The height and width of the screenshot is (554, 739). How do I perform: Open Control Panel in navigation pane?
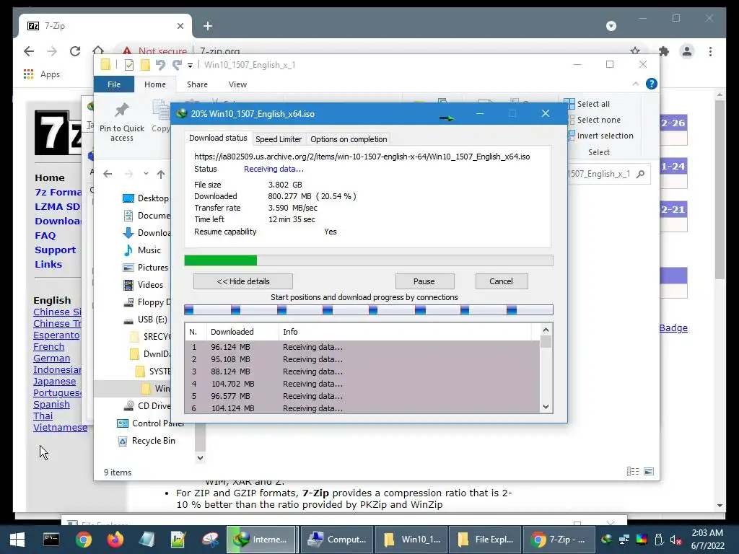coord(150,423)
